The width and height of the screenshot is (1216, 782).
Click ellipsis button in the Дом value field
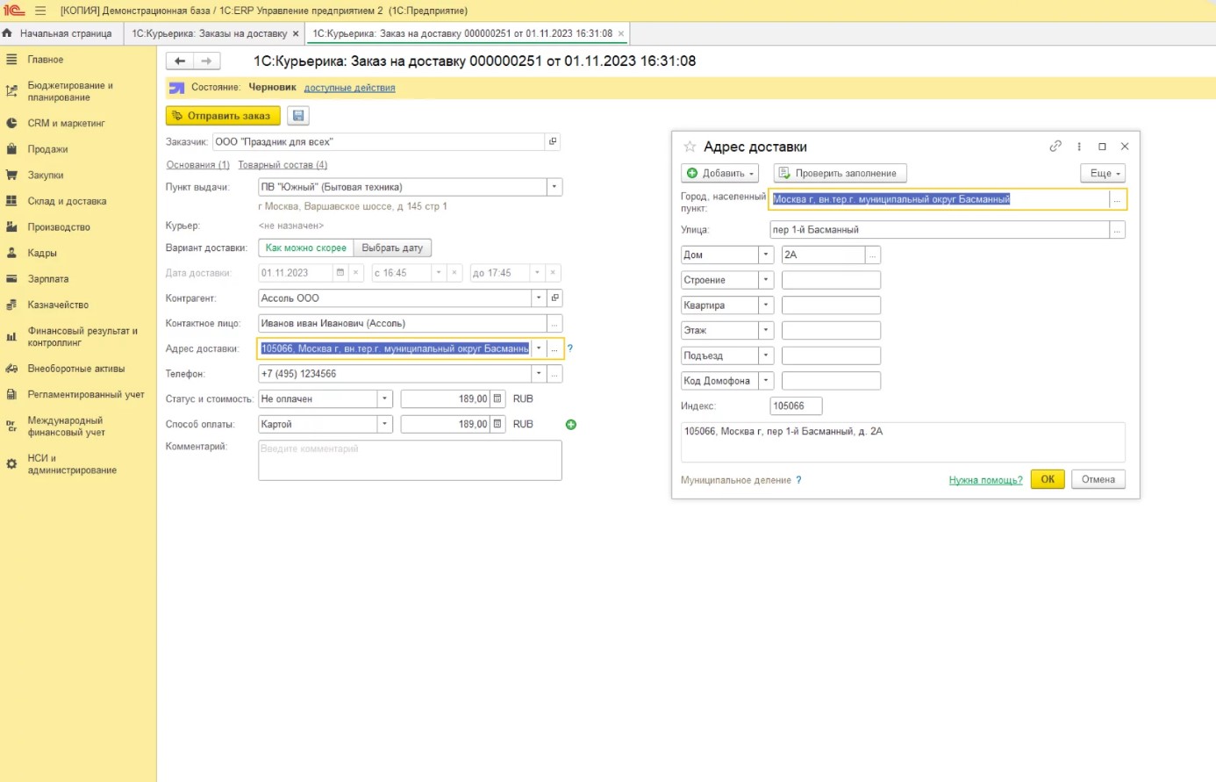pyautogui.click(x=873, y=255)
